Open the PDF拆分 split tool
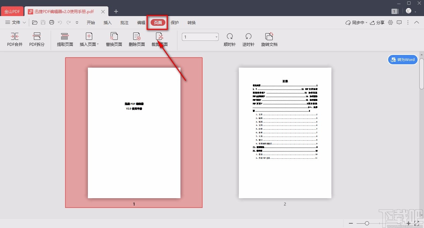The image size is (424, 228). [x=37, y=40]
